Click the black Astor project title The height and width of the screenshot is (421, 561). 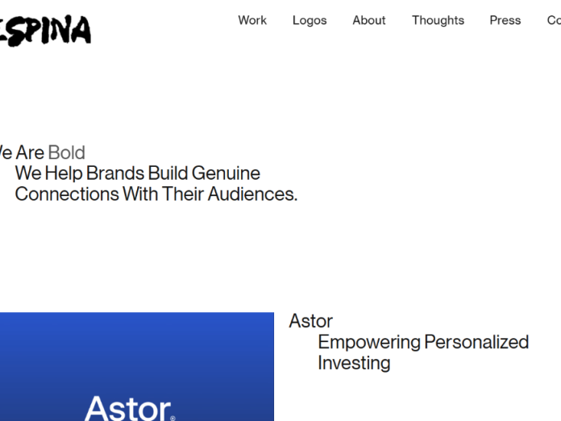(311, 321)
